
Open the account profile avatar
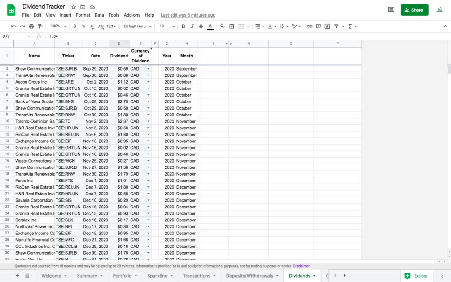point(439,10)
